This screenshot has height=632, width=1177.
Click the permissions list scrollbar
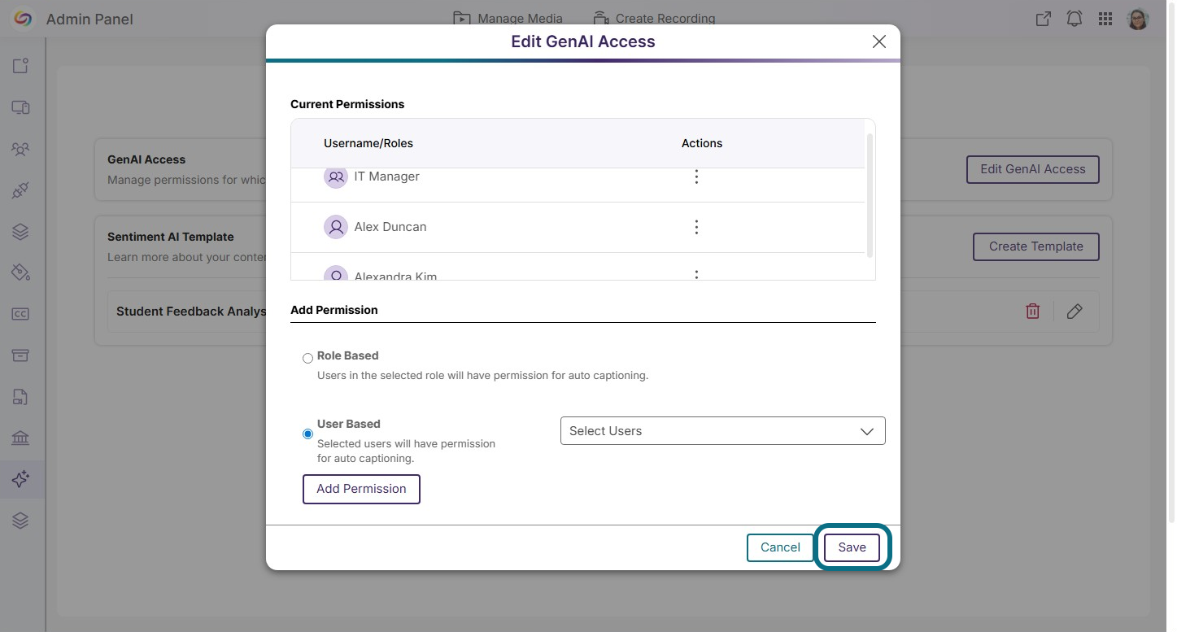(x=870, y=196)
